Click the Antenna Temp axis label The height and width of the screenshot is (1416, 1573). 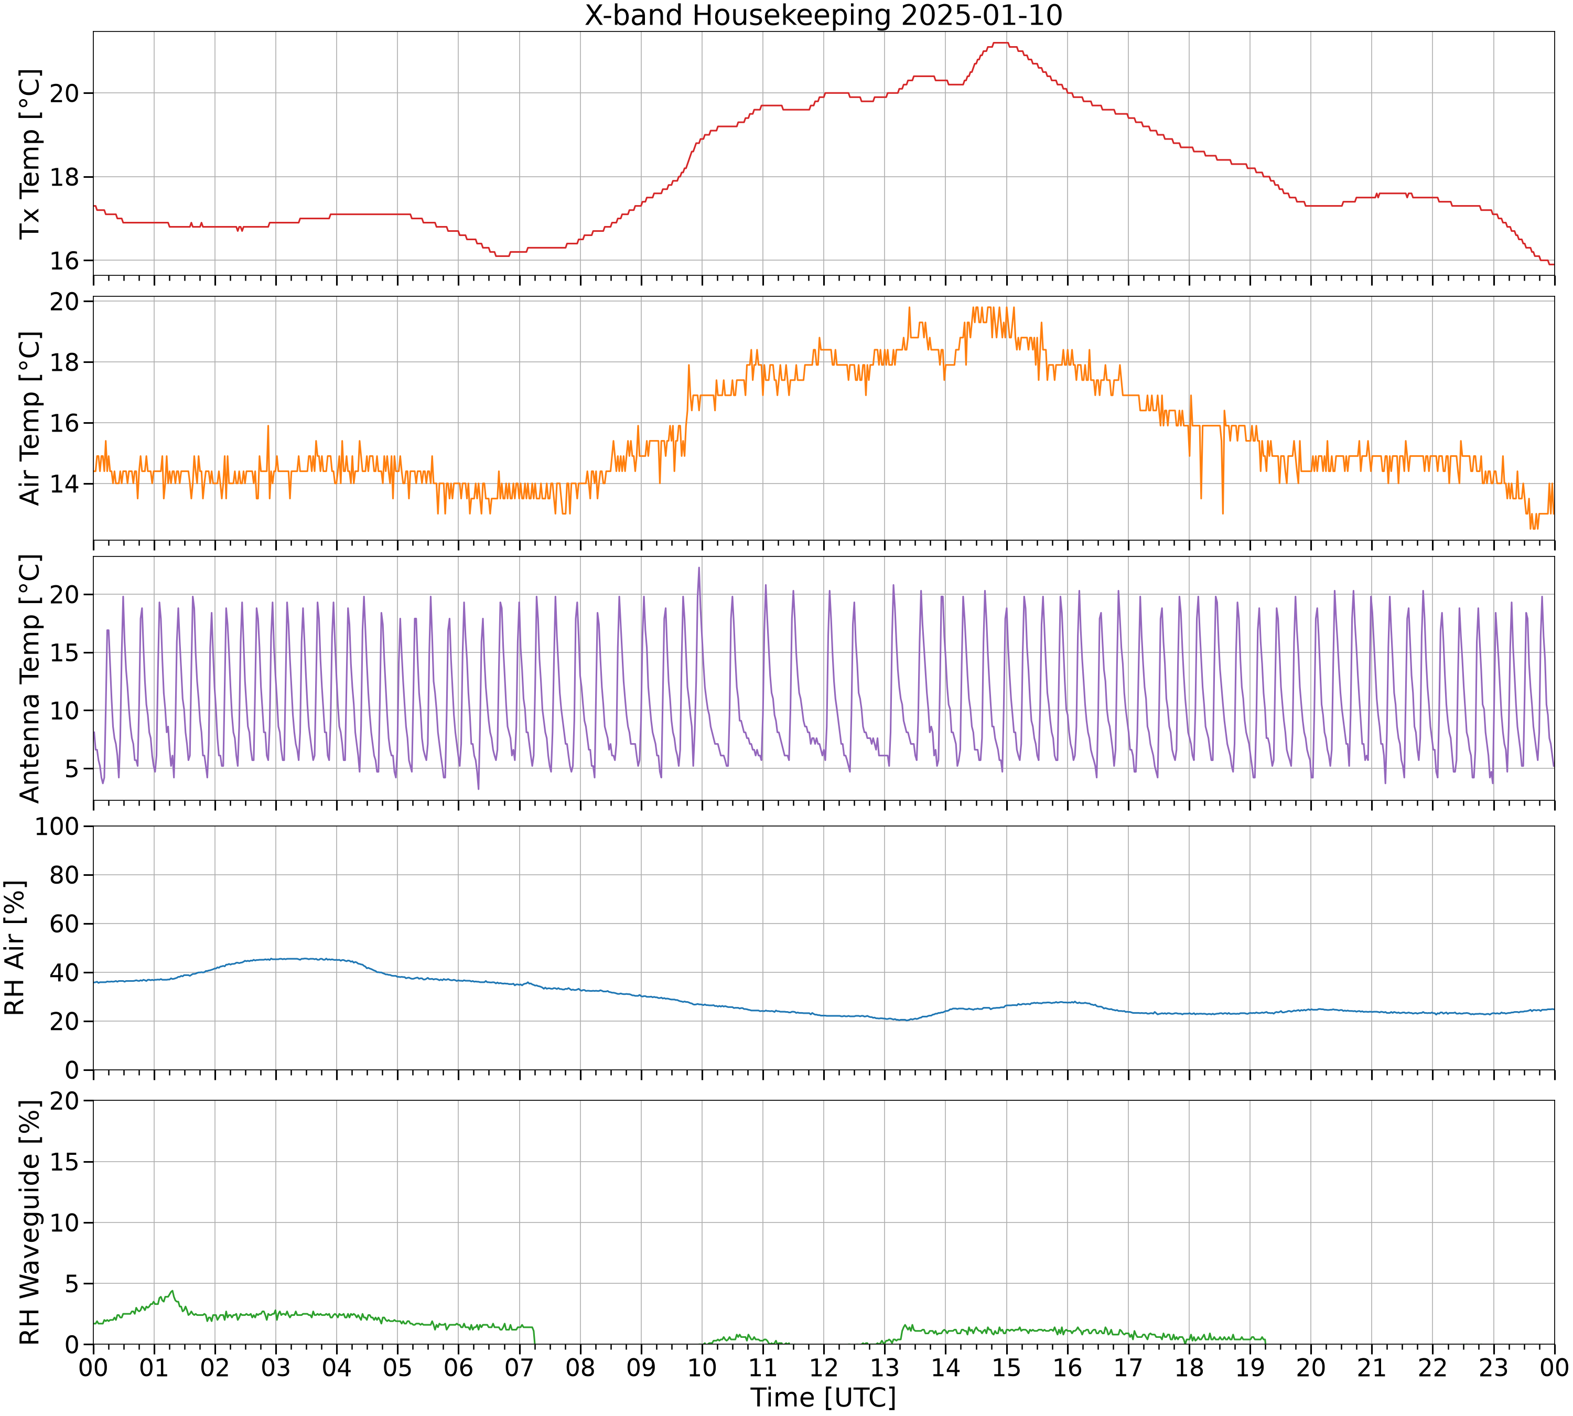[x=29, y=679]
